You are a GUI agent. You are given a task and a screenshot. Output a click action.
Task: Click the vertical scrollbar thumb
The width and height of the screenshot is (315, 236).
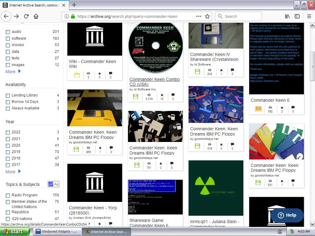[x=312, y=66]
